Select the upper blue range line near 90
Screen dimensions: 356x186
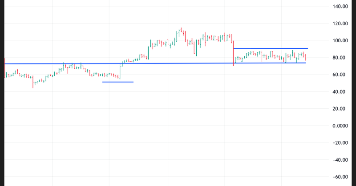coord(271,48)
